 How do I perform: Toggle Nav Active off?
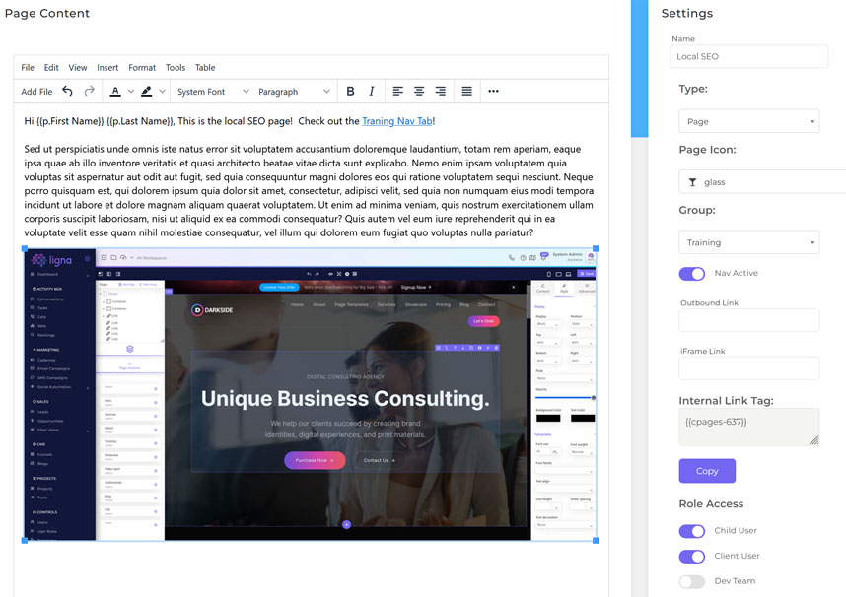click(691, 273)
